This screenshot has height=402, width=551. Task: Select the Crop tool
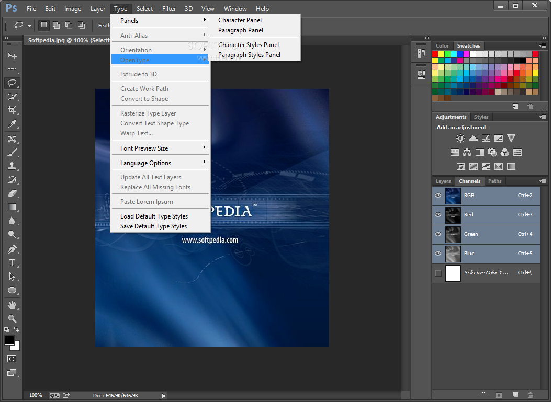(12, 110)
